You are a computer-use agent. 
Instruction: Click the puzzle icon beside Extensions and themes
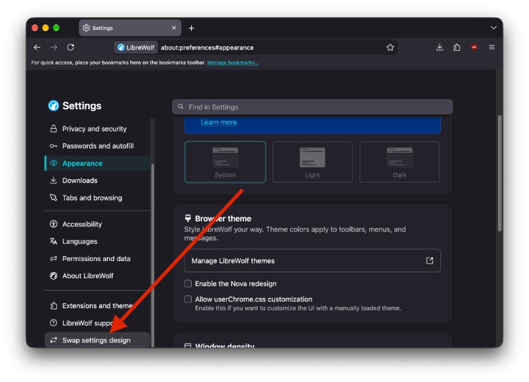(x=54, y=305)
